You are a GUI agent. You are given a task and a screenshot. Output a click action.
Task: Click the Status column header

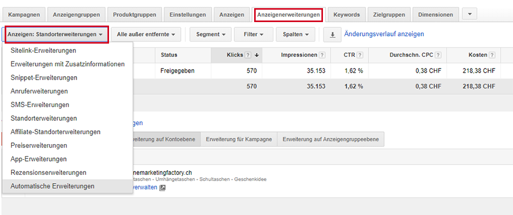point(183,55)
